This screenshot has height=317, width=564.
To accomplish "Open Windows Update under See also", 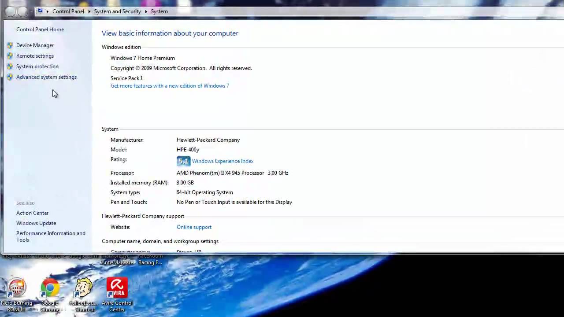I will 36,223.
